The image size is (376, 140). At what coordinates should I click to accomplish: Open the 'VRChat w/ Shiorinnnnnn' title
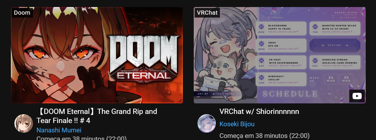click(x=259, y=112)
